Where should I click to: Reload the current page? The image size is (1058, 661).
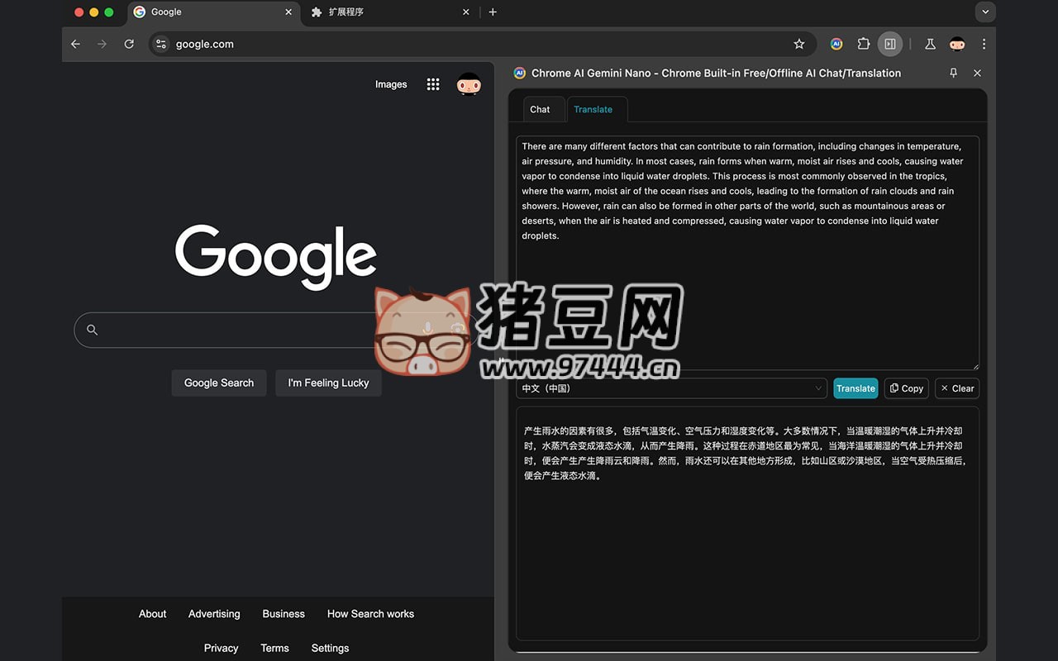coord(129,44)
